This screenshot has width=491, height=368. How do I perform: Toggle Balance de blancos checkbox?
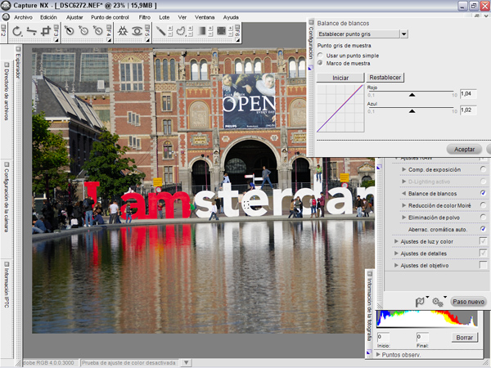tap(483, 193)
